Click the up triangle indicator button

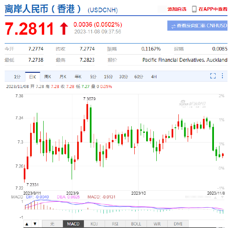(27, 224)
